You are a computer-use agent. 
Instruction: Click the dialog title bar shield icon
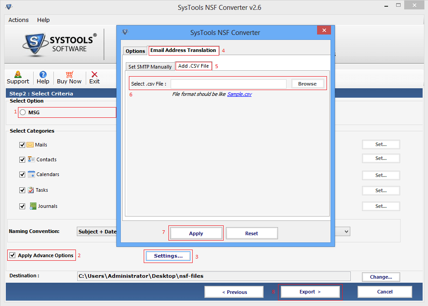click(125, 32)
